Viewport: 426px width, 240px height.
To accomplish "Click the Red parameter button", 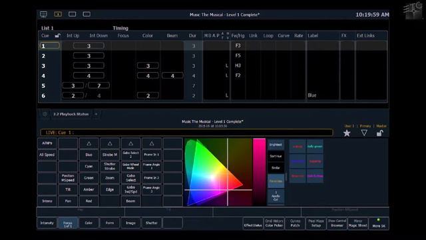I will click(89, 201).
